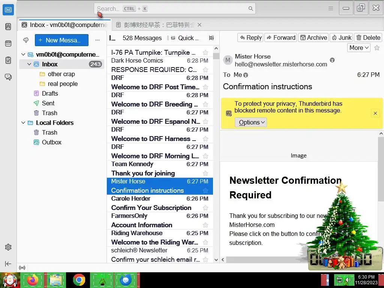The width and height of the screenshot is (384, 288).
Task: Star the Welcome to DRF Breeding message
Action: coord(205,104)
